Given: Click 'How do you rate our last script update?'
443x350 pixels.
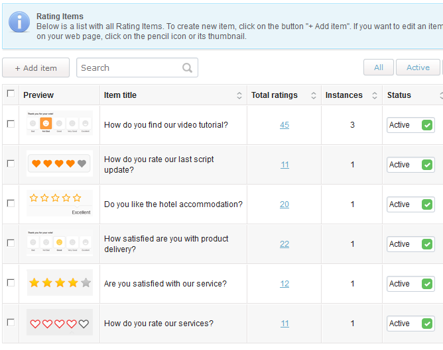Looking at the screenshot, I should [158, 165].
